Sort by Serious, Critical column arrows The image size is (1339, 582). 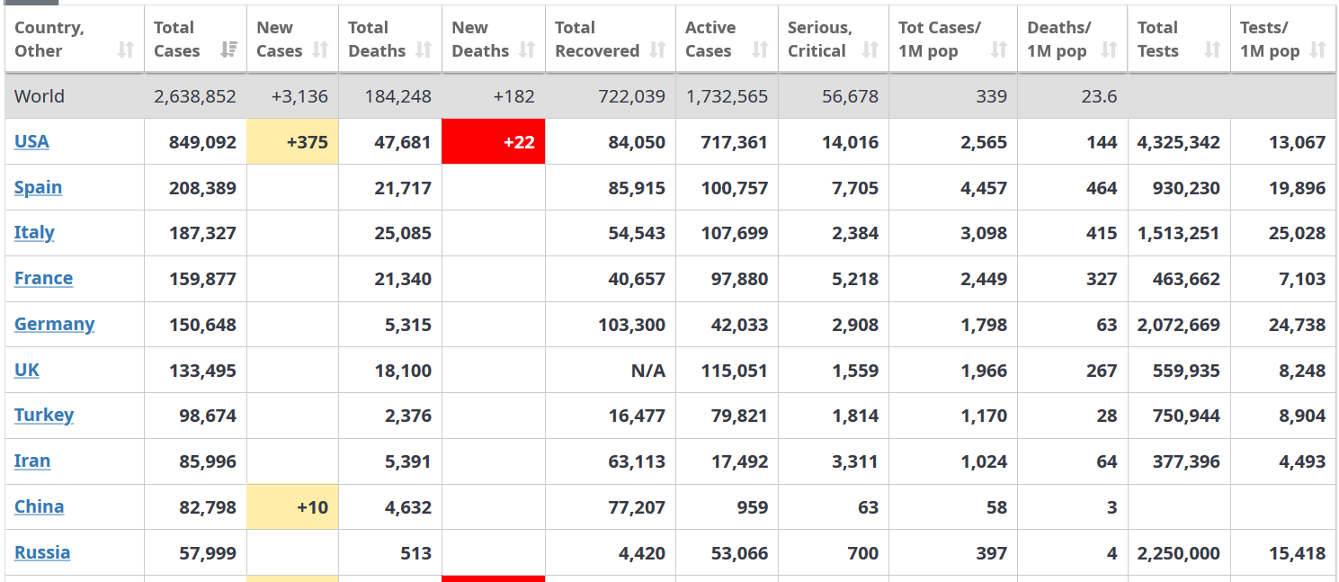click(x=870, y=50)
